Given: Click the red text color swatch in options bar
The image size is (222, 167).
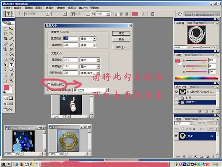Looking at the screenshot, I should click(x=135, y=14).
